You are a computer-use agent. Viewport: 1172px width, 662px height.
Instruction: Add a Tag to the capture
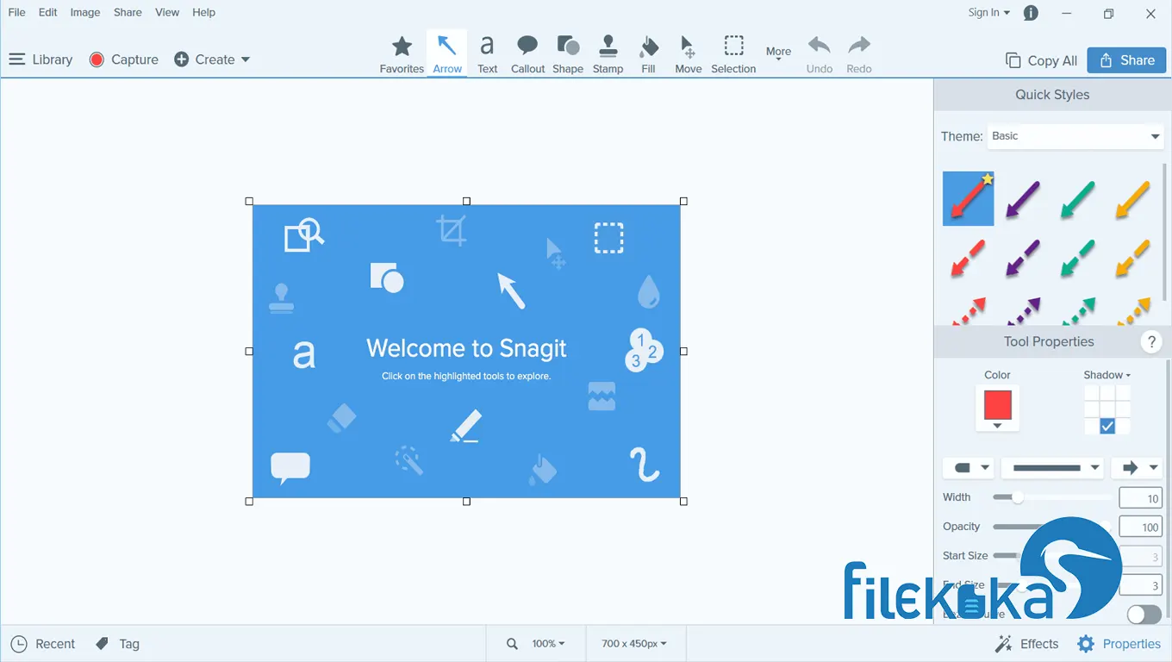(x=117, y=644)
